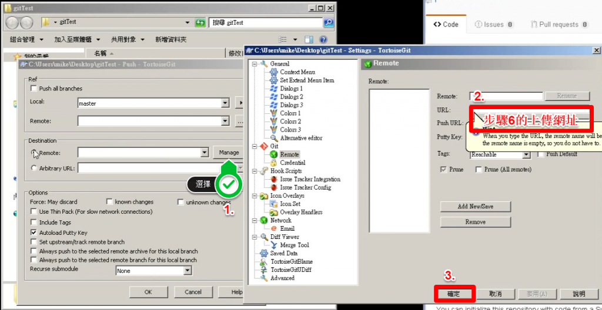Click the Issue Tracker Integration bug icon

point(273,179)
